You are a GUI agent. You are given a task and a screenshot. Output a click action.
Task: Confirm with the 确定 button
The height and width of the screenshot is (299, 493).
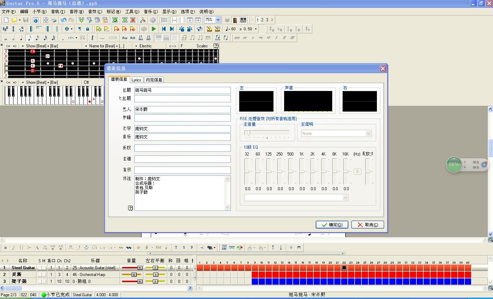tap(332, 225)
